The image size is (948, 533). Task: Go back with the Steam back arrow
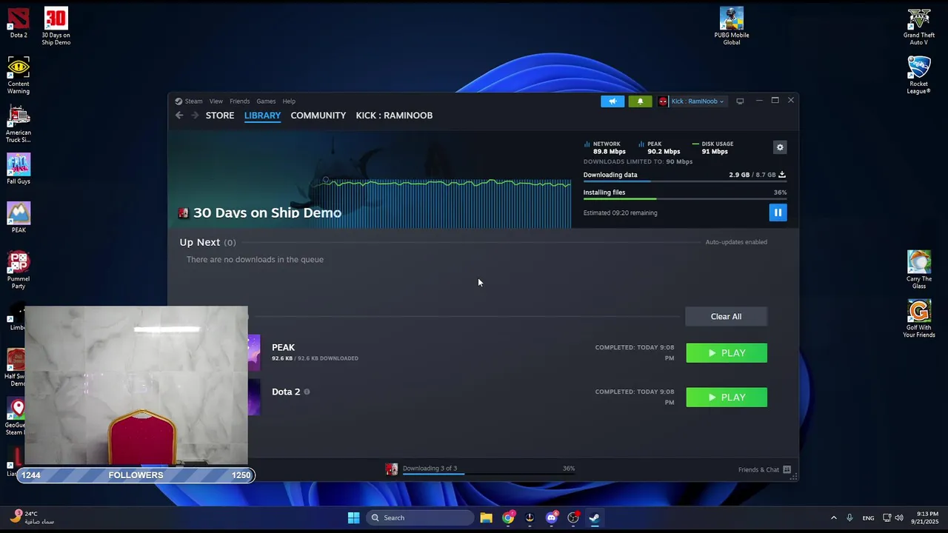tap(179, 115)
